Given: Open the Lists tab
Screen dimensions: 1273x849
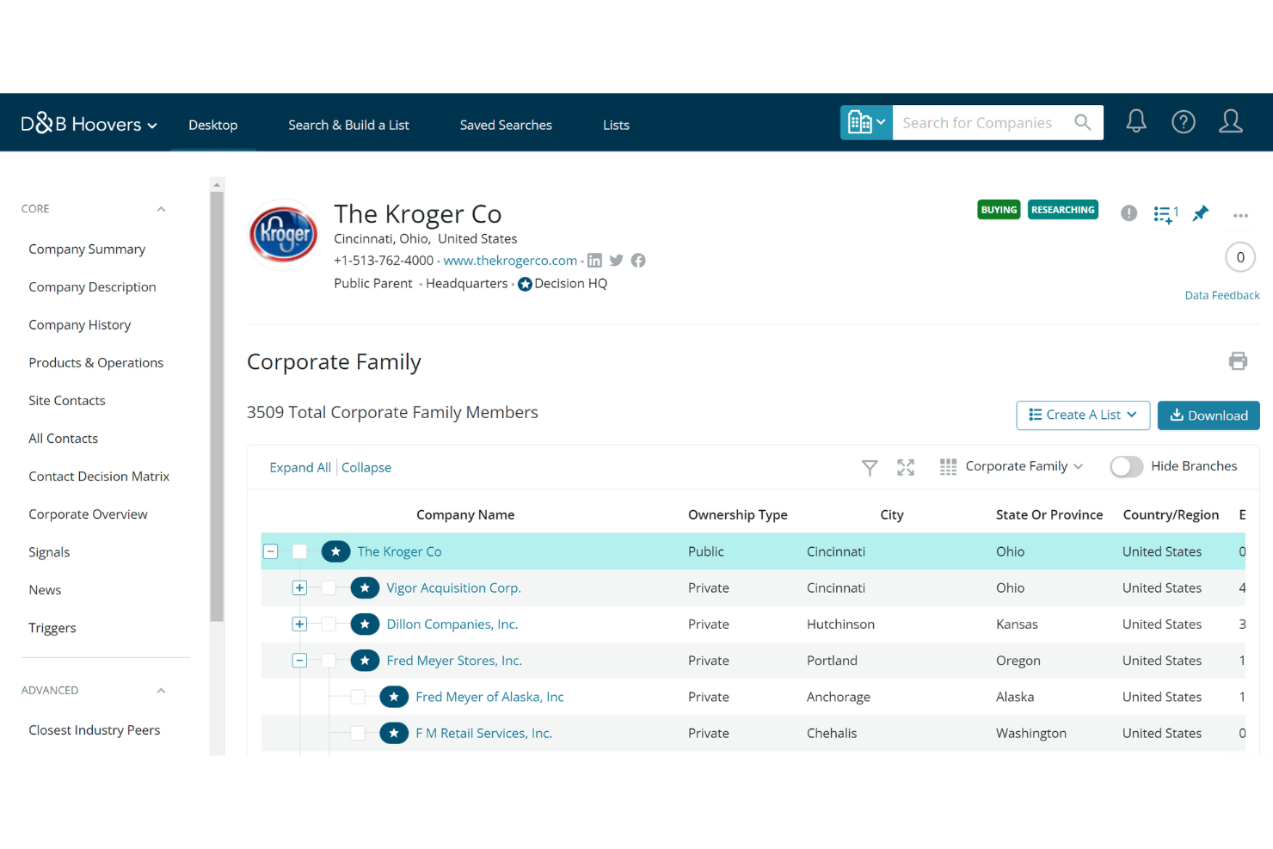Looking at the screenshot, I should pyautogui.click(x=616, y=125).
